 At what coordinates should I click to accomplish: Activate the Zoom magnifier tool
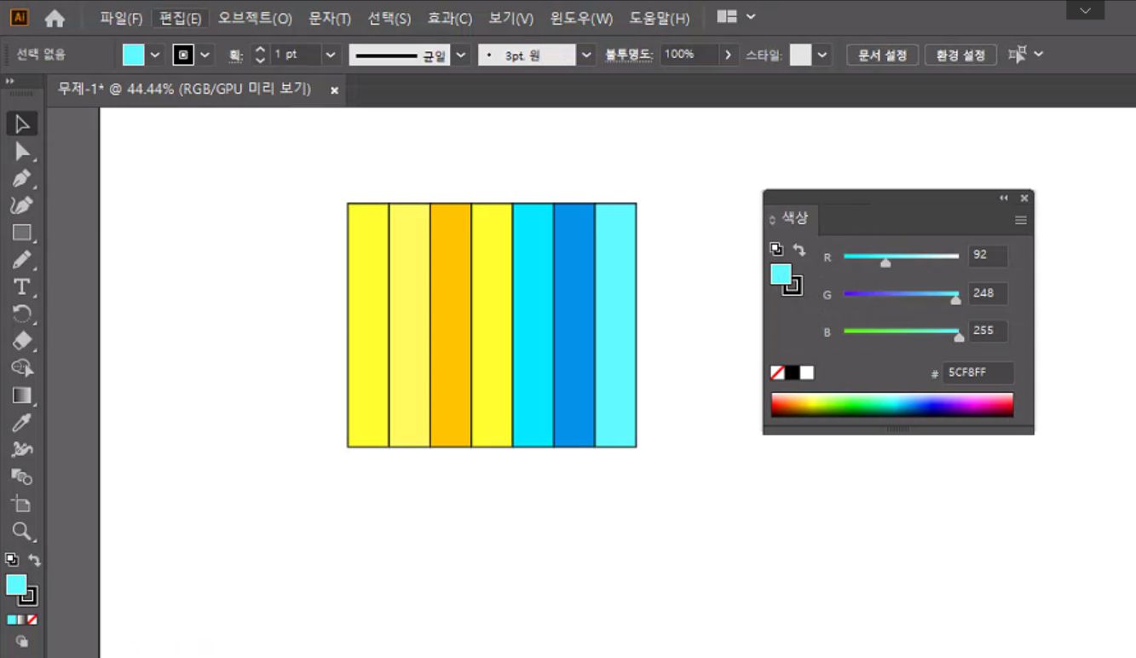(x=21, y=532)
